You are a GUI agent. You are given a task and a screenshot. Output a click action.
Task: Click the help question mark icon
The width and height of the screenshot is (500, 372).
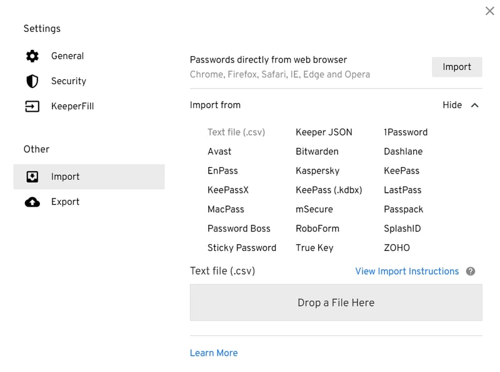(471, 272)
